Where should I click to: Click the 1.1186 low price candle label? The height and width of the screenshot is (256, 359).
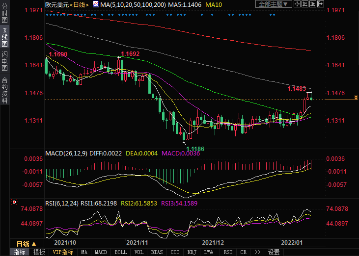(194, 148)
